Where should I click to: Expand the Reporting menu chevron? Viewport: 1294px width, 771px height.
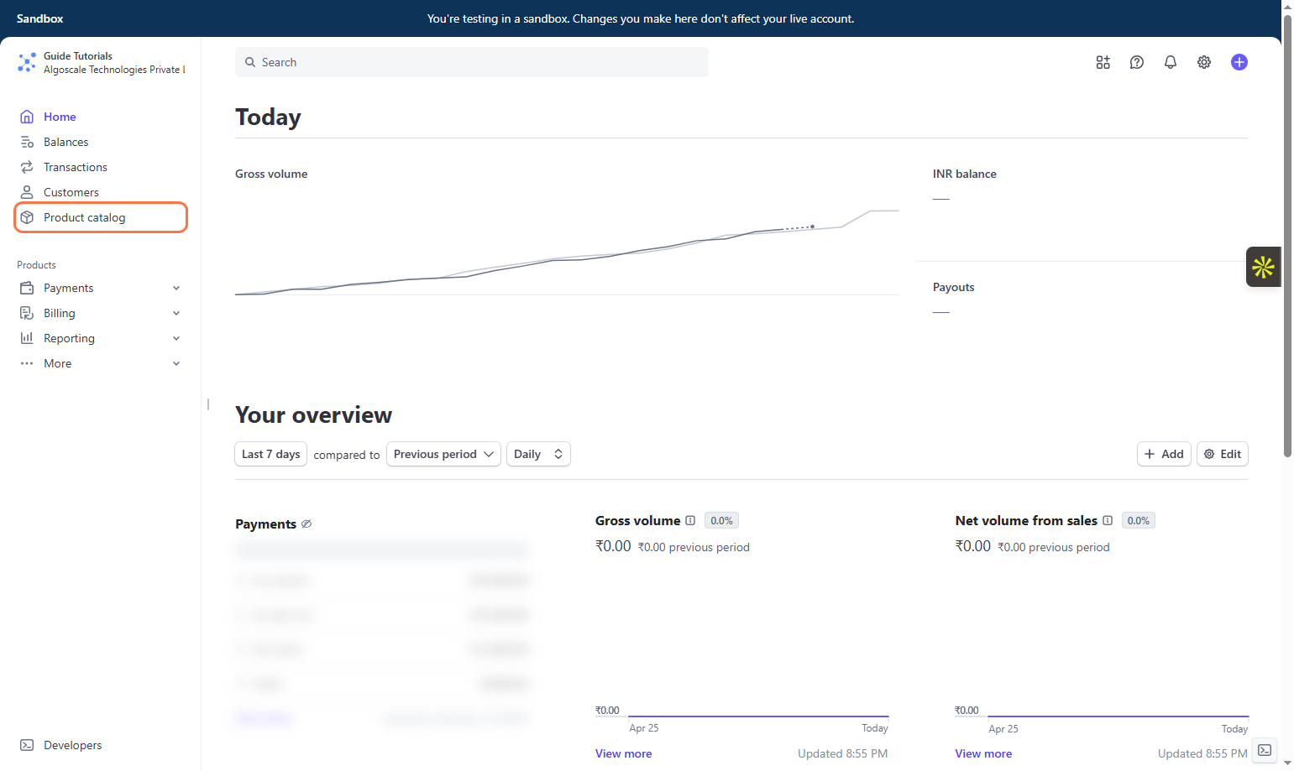pyautogui.click(x=176, y=338)
